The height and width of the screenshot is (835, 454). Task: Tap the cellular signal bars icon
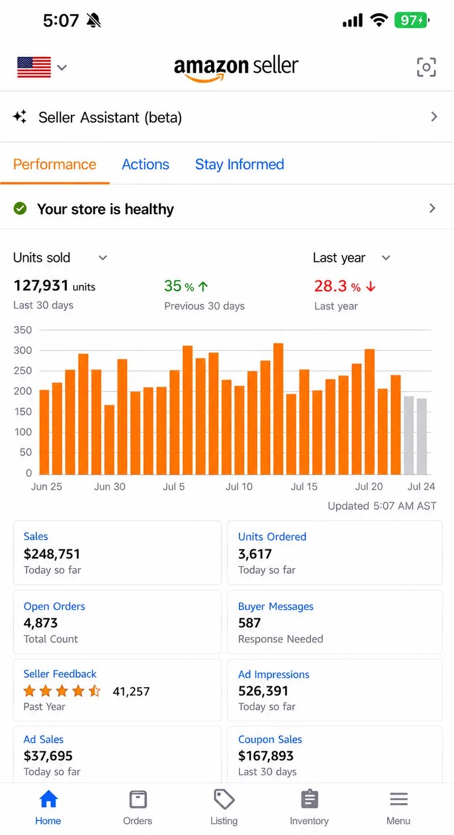tap(352, 21)
